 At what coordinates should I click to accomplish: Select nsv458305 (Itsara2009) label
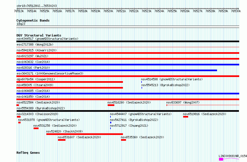point(35,85)
